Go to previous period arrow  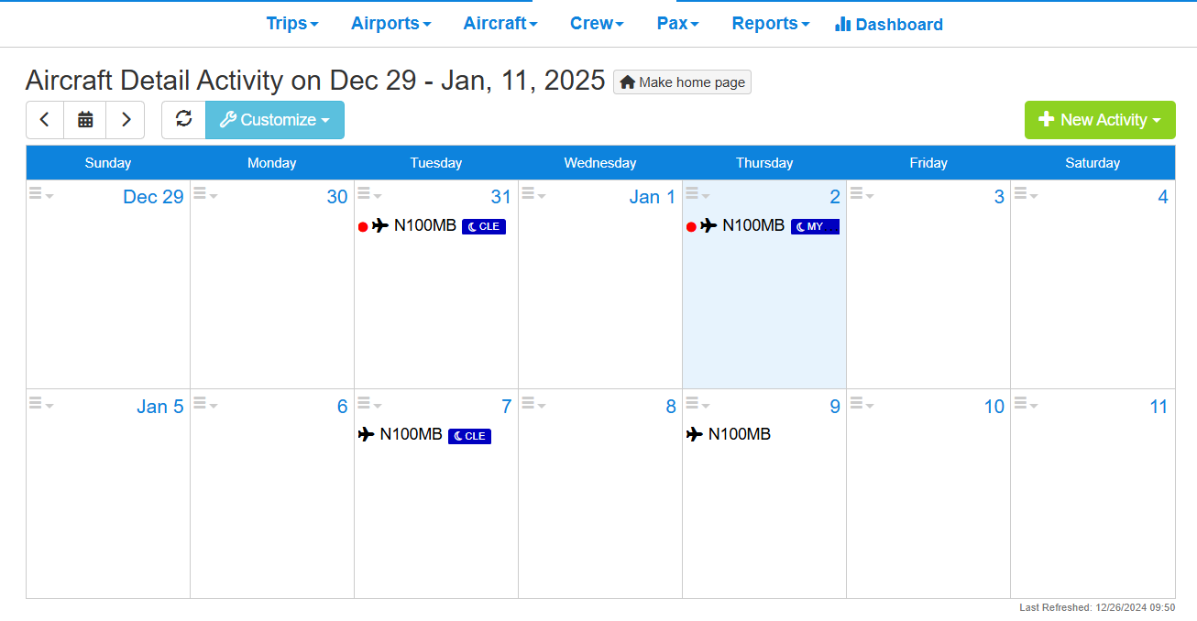(x=45, y=119)
